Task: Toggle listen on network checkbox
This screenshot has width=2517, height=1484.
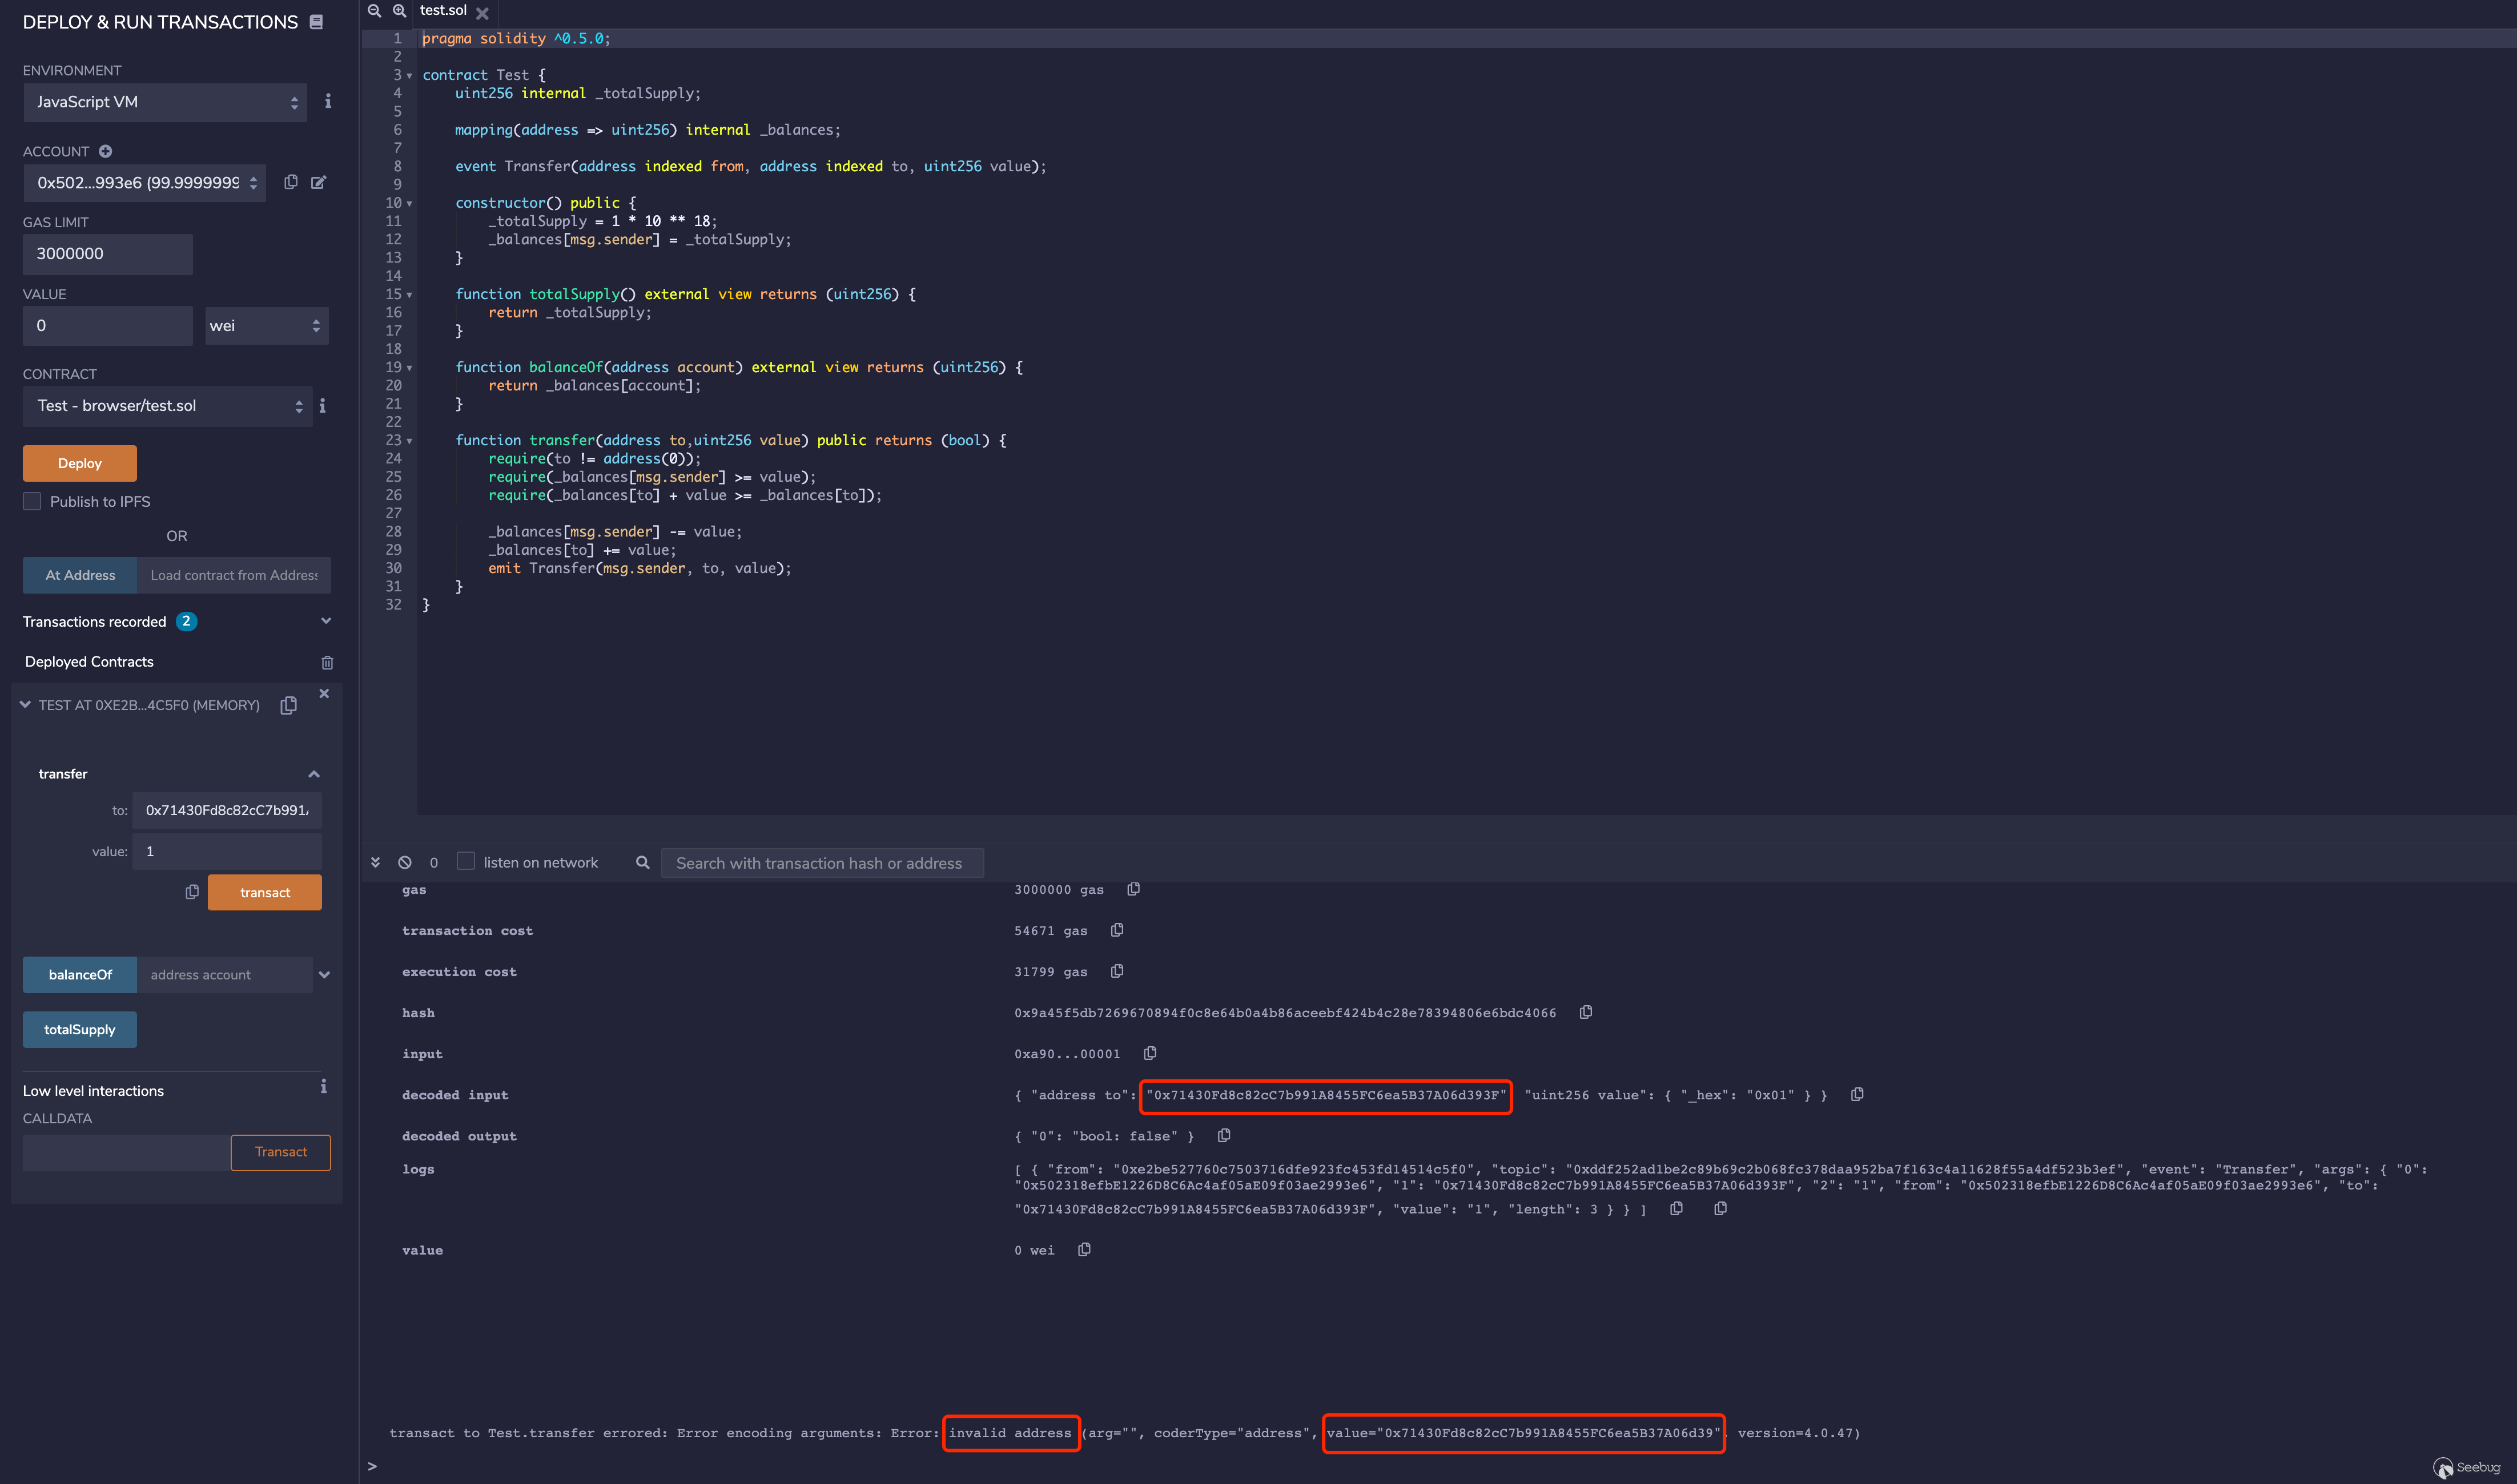Action: pyautogui.click(x=466, y=861)
